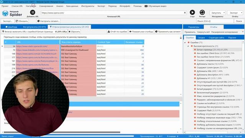This screenshot has width=245, height=138.
Task: Open the Список URL menu
Action: point(17,6)
